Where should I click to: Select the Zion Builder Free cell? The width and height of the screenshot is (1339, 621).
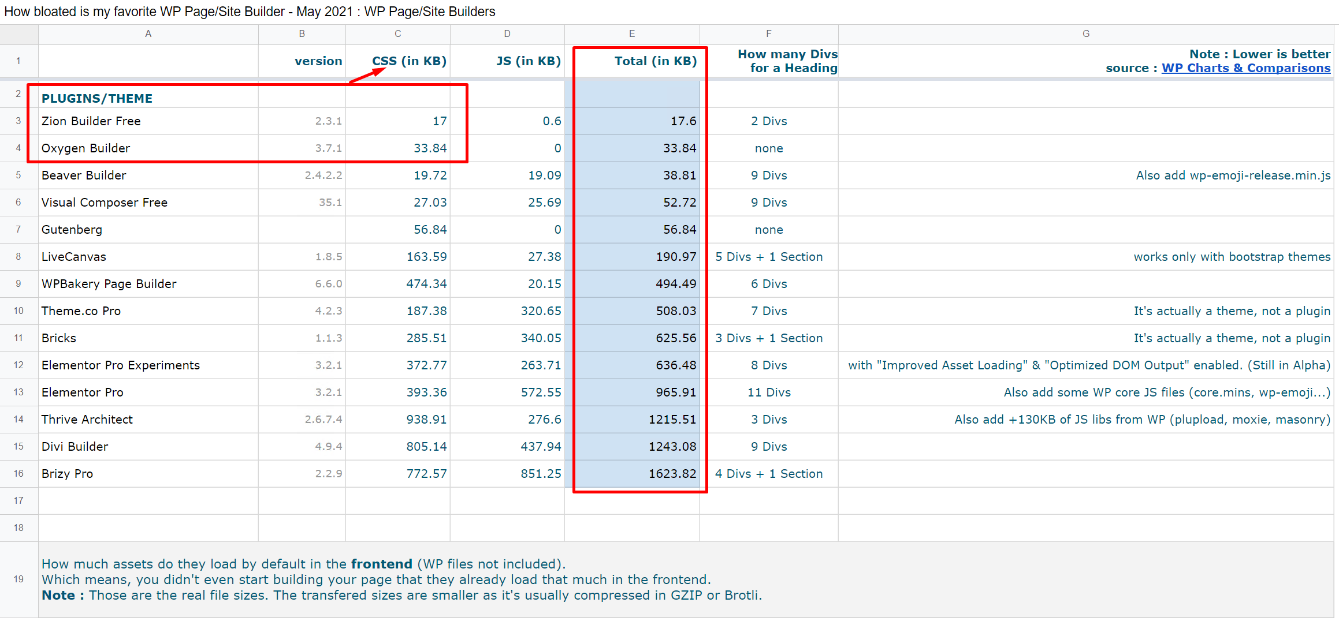(x=148, y=121)
